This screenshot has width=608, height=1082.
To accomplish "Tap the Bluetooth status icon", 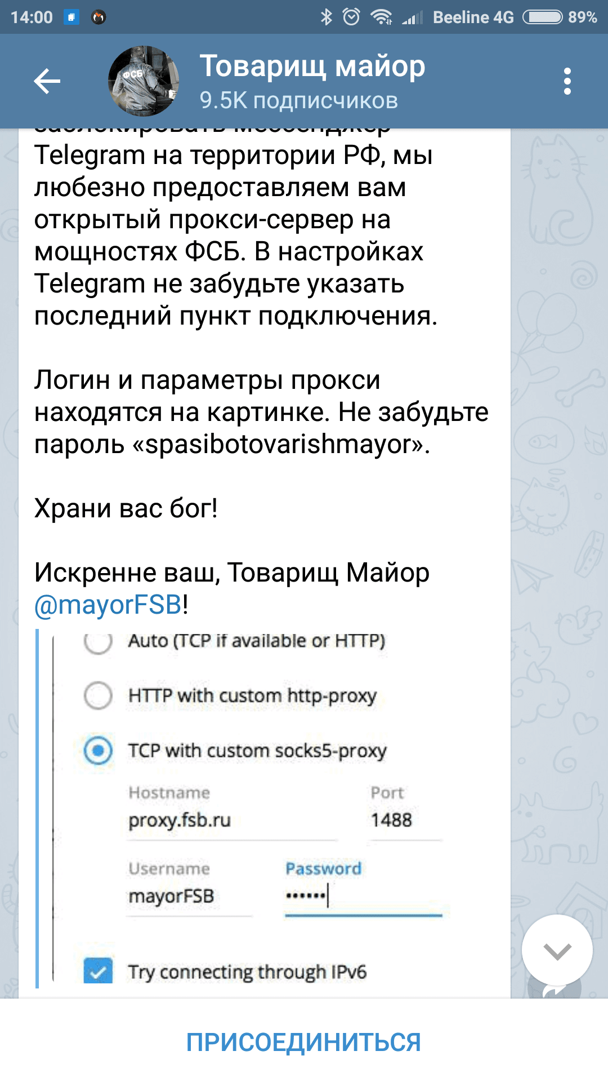I will (x=326, y=17).
